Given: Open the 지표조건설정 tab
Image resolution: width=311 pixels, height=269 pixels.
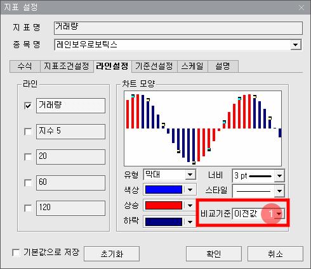Looking at the screenshot, I should point(67,66).
